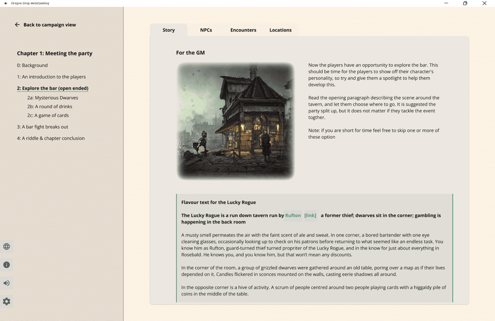The image size is (495, 321).
Task: Open the Locations tab
Action: 280,30
